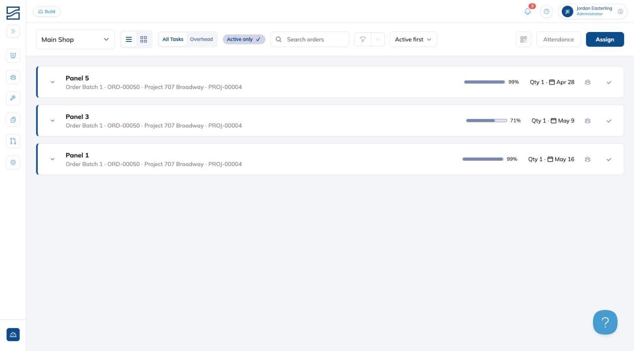Switch to grid view layout
634x351 pixels.
144,39
